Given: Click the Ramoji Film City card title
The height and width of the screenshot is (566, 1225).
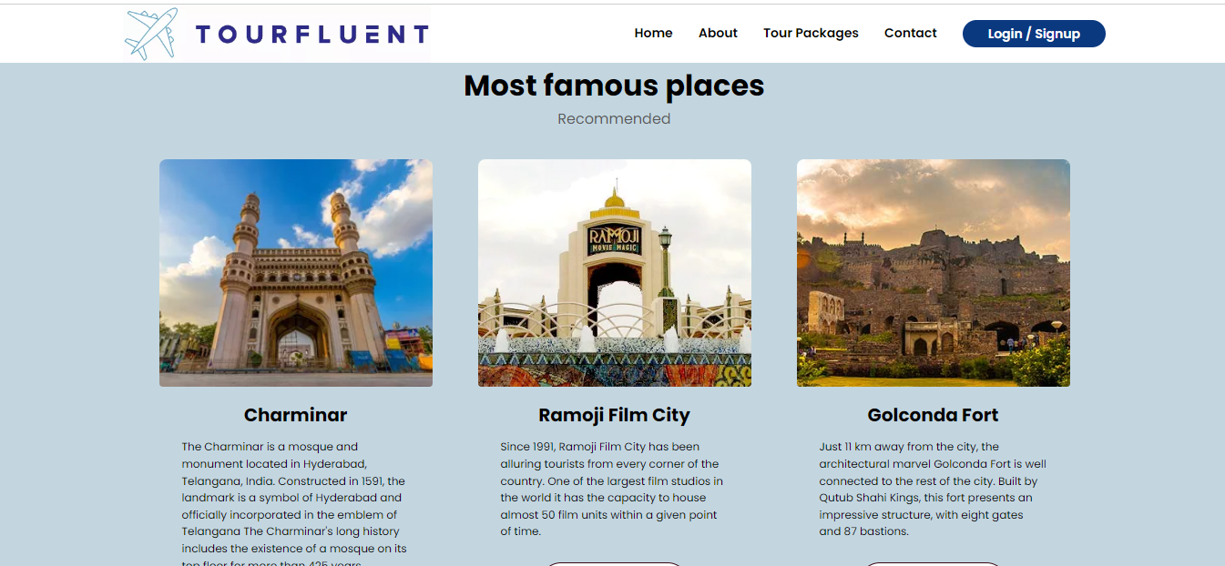Looking at the screenshot, I should point(615,415).
